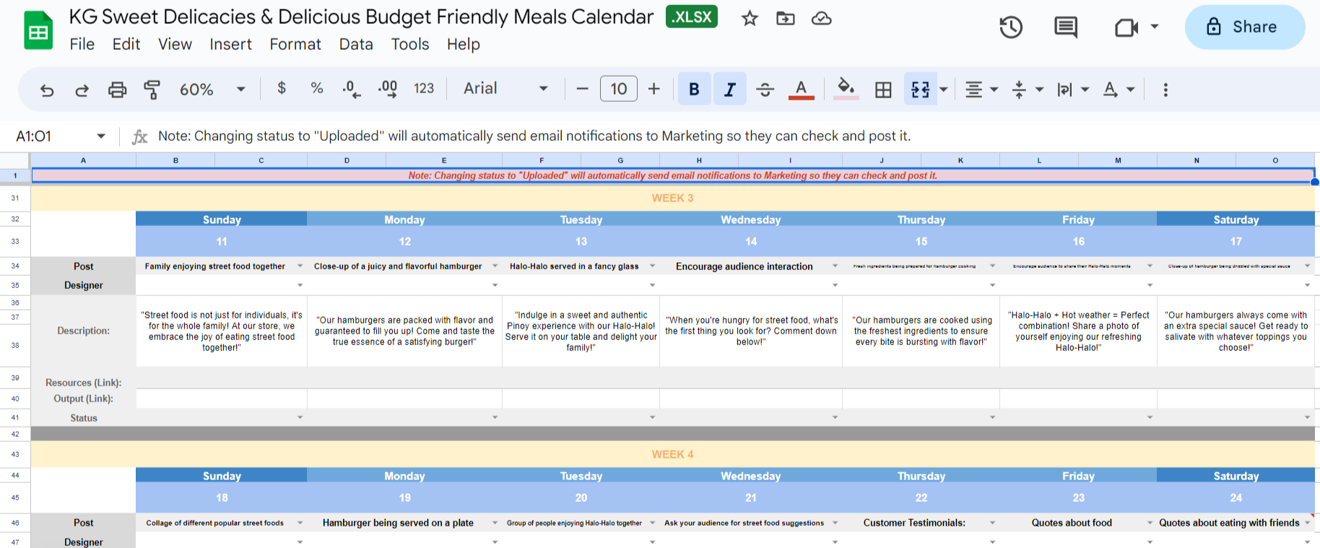1320x548 pixels.
Task: Increase font size with plus button
Action: tap(654, 89)
